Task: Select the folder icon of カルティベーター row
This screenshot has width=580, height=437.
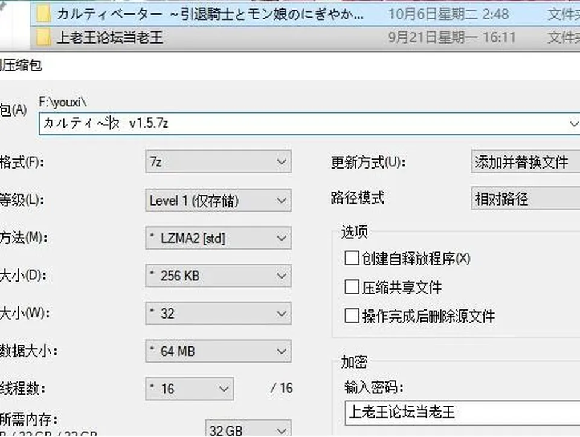Action: tap(43, 15)
